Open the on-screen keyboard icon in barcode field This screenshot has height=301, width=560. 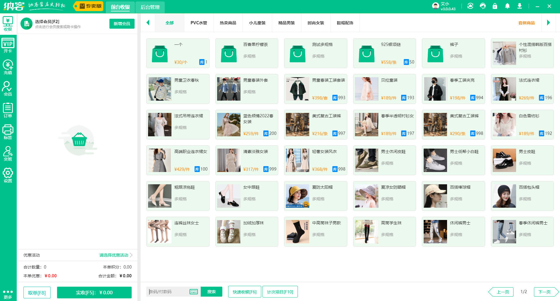[193, 292]
